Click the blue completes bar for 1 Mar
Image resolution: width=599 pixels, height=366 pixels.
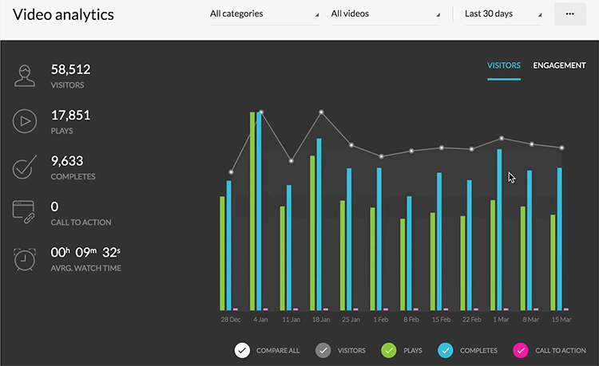pos(499,230)
